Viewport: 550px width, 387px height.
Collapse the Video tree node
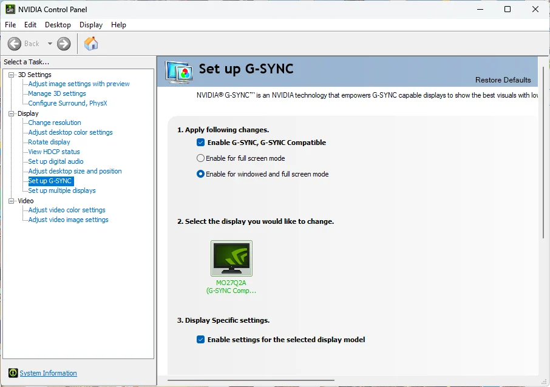pos(11,201)
